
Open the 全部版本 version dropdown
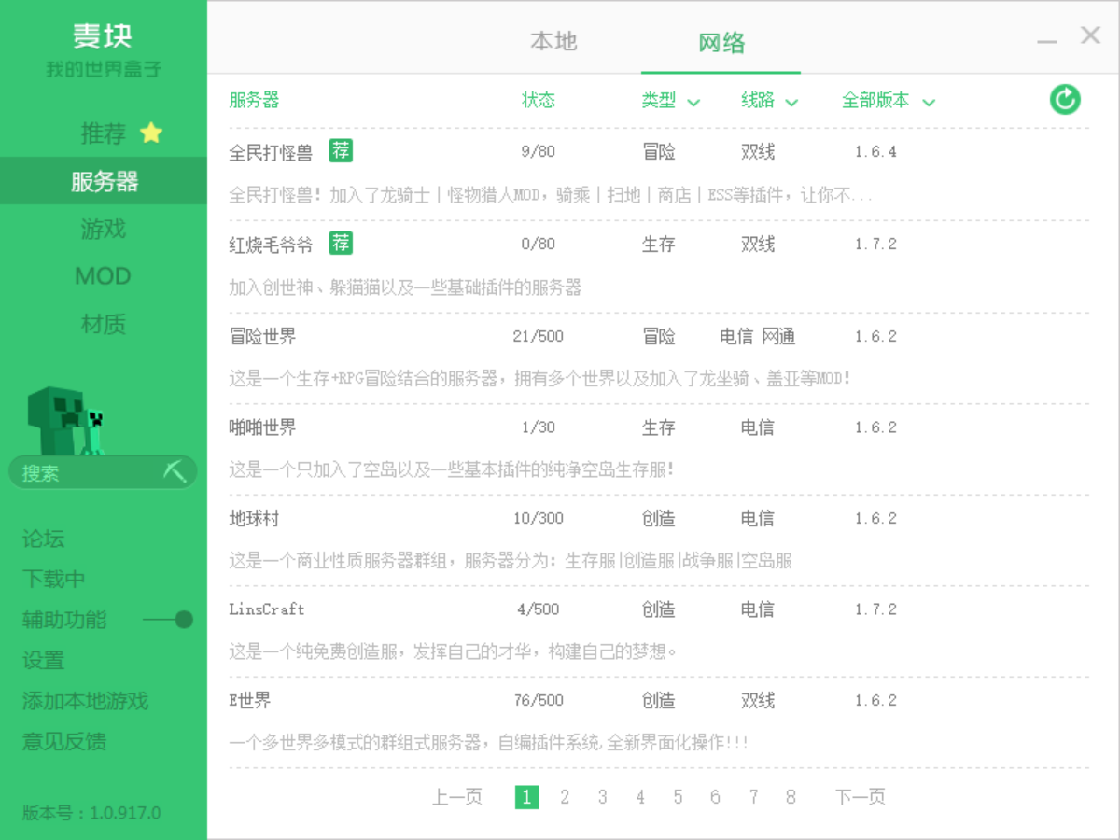889,101
